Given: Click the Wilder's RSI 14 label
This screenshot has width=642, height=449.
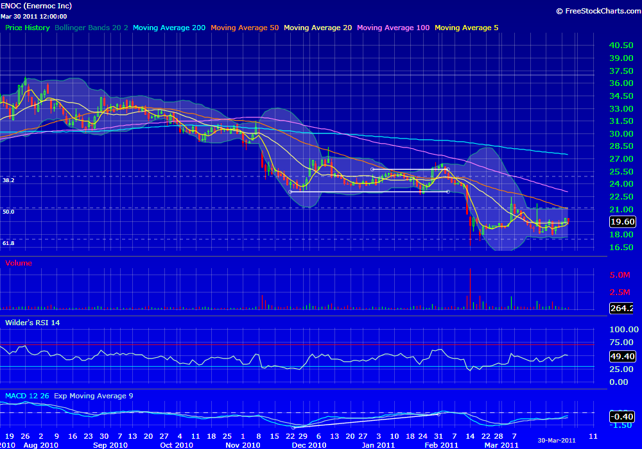Looking at the screenshot, I should pos(32,323).
